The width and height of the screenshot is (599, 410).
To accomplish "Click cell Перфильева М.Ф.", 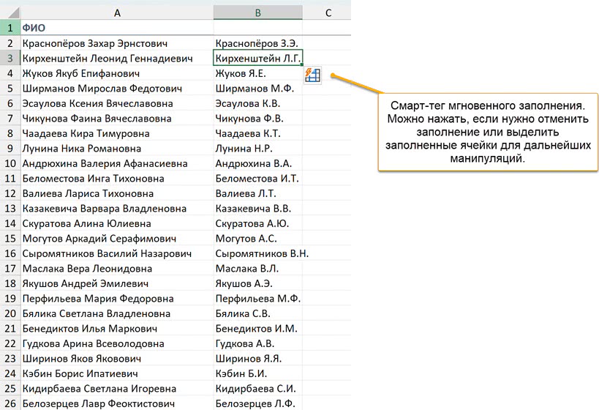I will pyautogui.click(x=258, y=298).
